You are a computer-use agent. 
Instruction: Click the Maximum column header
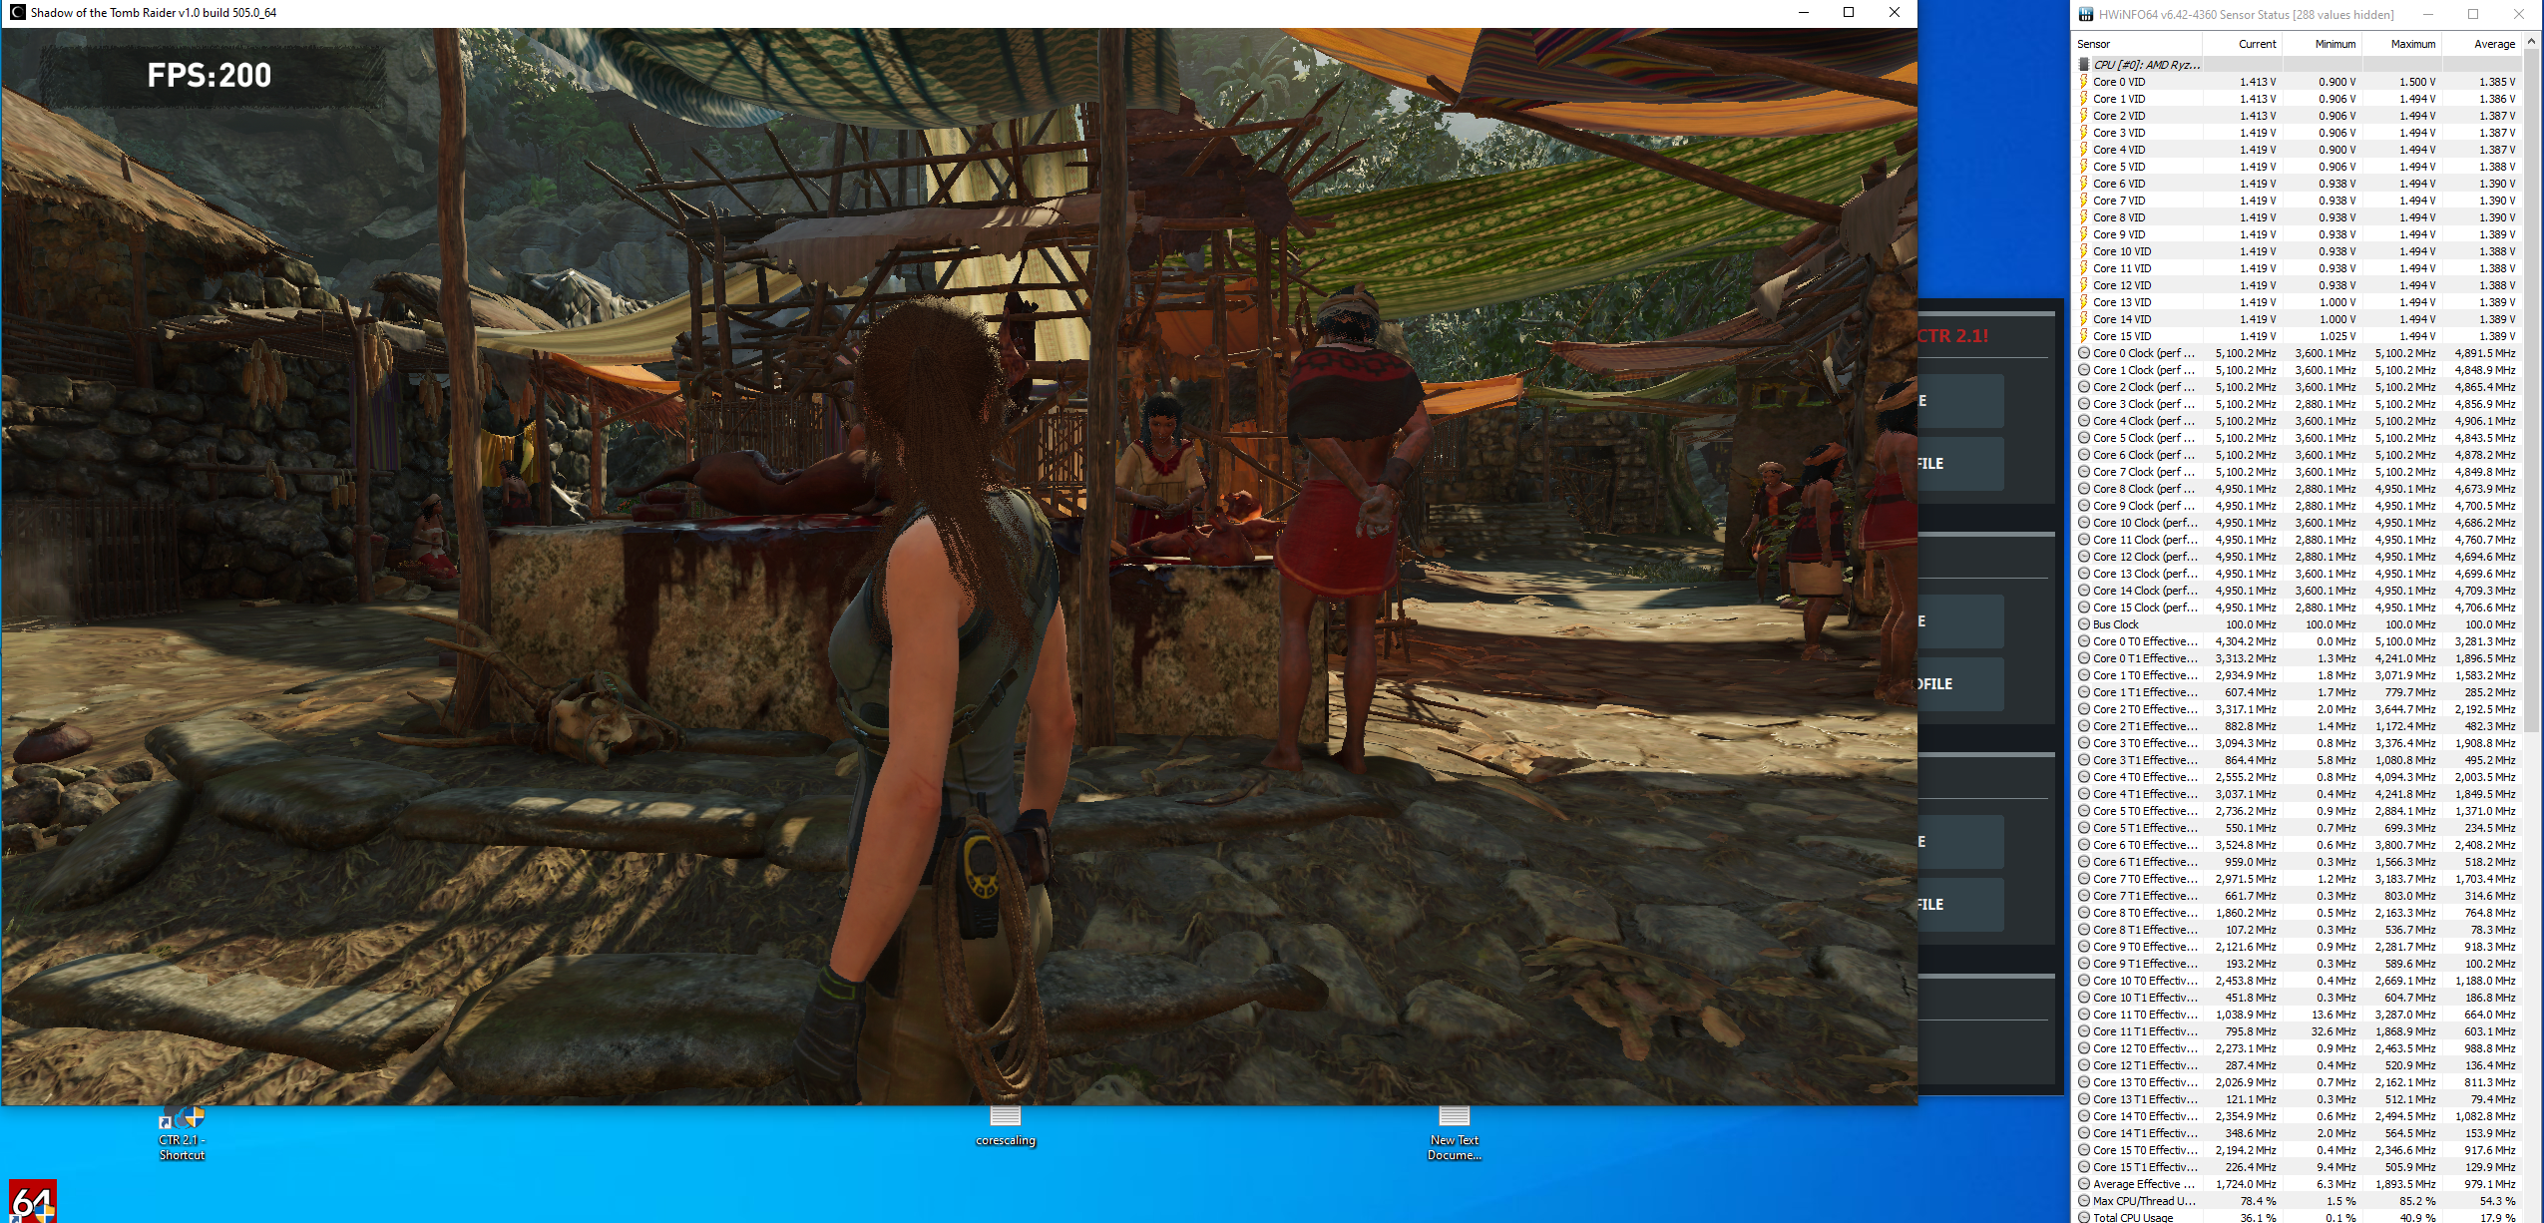(2401, 44)
